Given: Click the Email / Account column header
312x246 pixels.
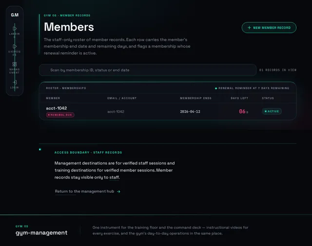Looking at the screenshot, I should pyautogui.click(x=122, y=98).
